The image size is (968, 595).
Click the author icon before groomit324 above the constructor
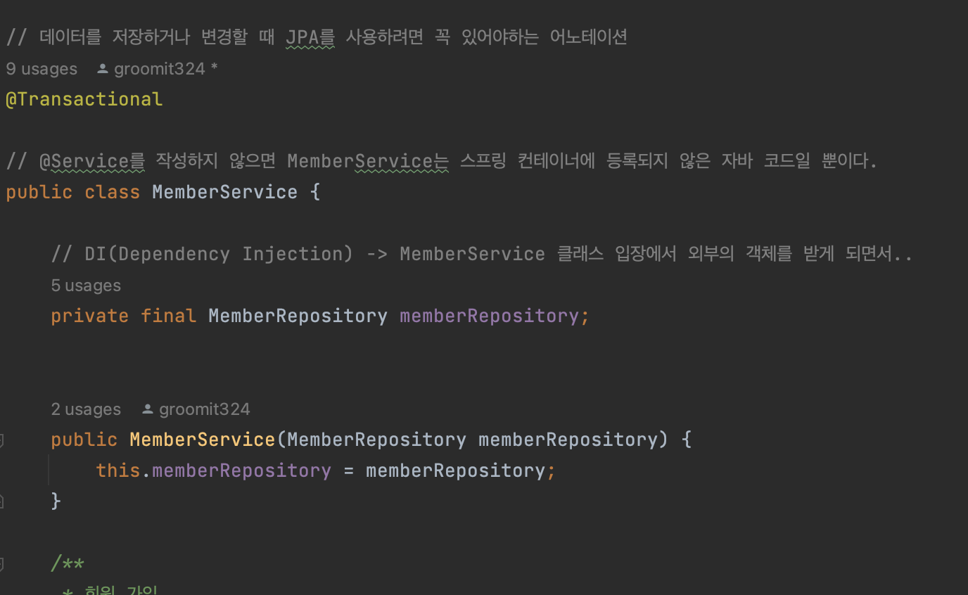tap(147, 408)
